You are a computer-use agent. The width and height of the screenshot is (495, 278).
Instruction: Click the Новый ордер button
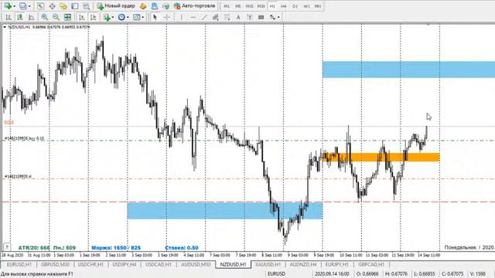pos(116,6)
